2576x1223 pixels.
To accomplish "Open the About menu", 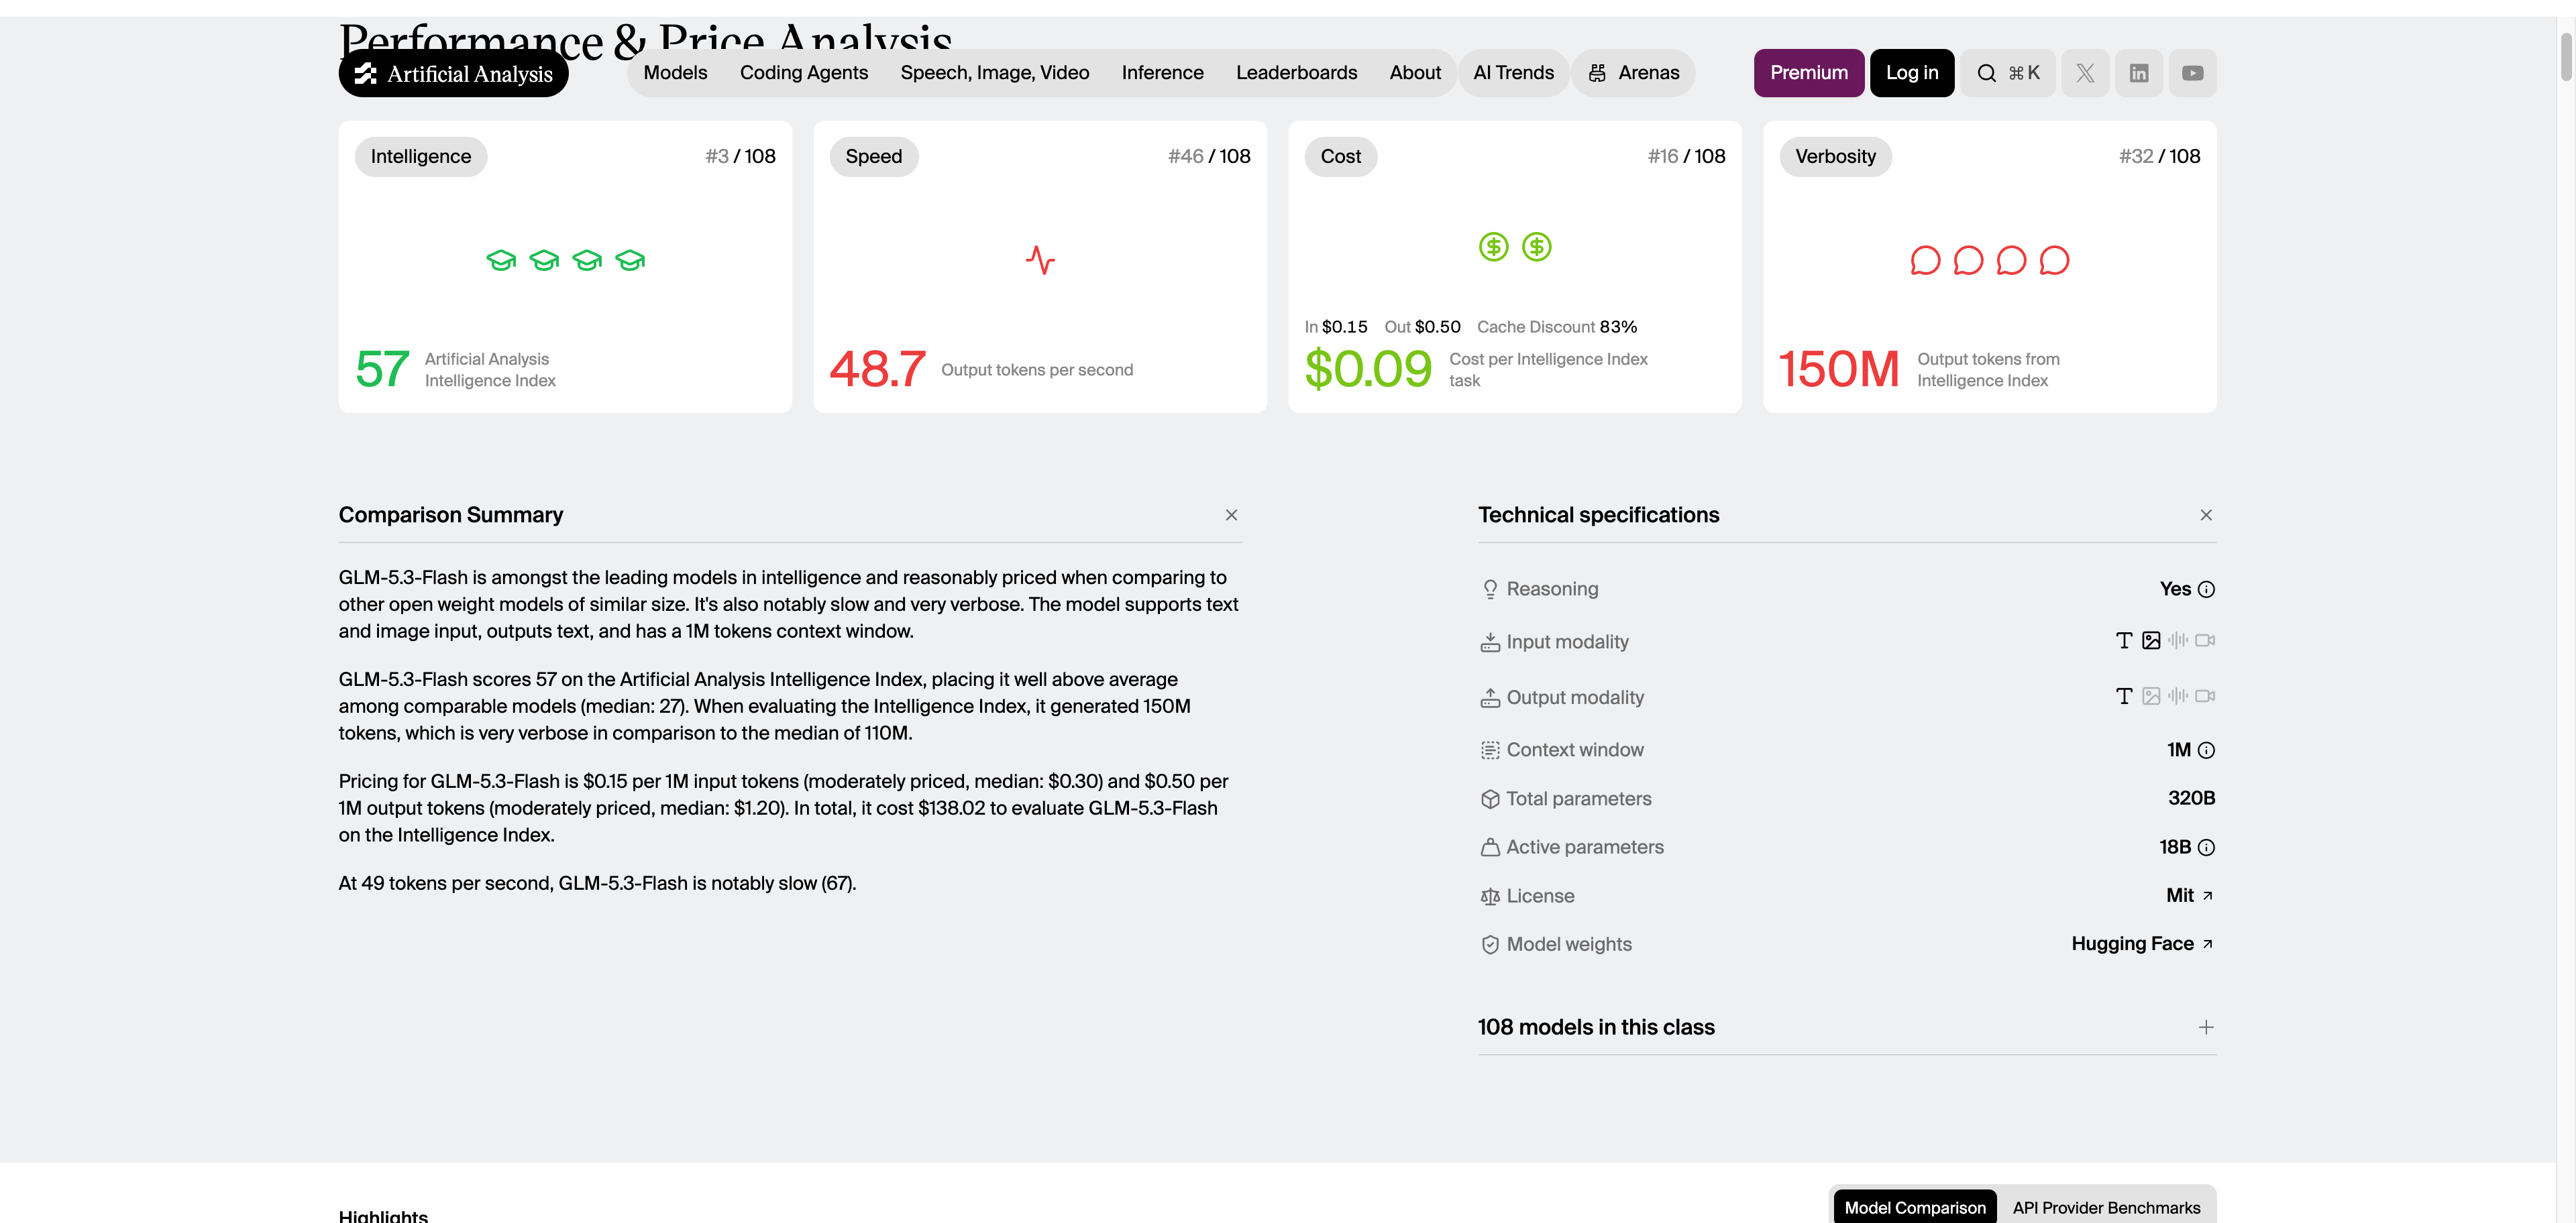I will click(x=1415, y=73).
